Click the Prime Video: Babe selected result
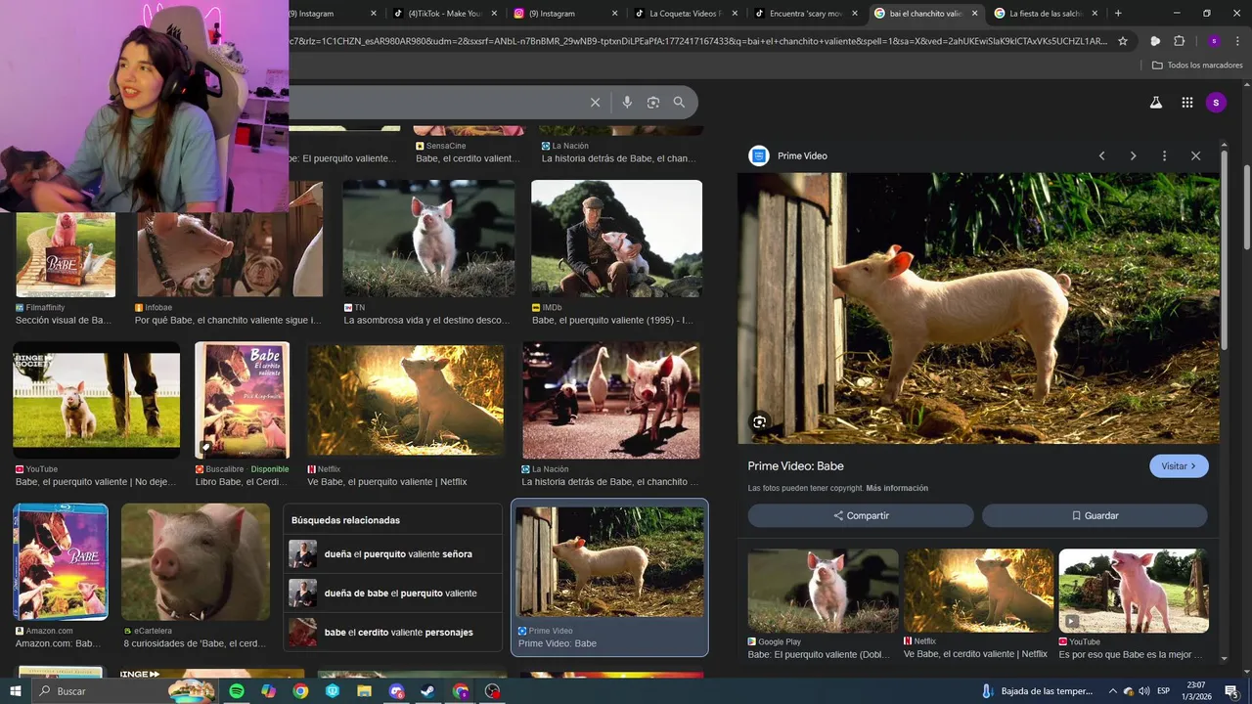Image resolution: width=1252 pixels, height=704 pixels. 609,578
